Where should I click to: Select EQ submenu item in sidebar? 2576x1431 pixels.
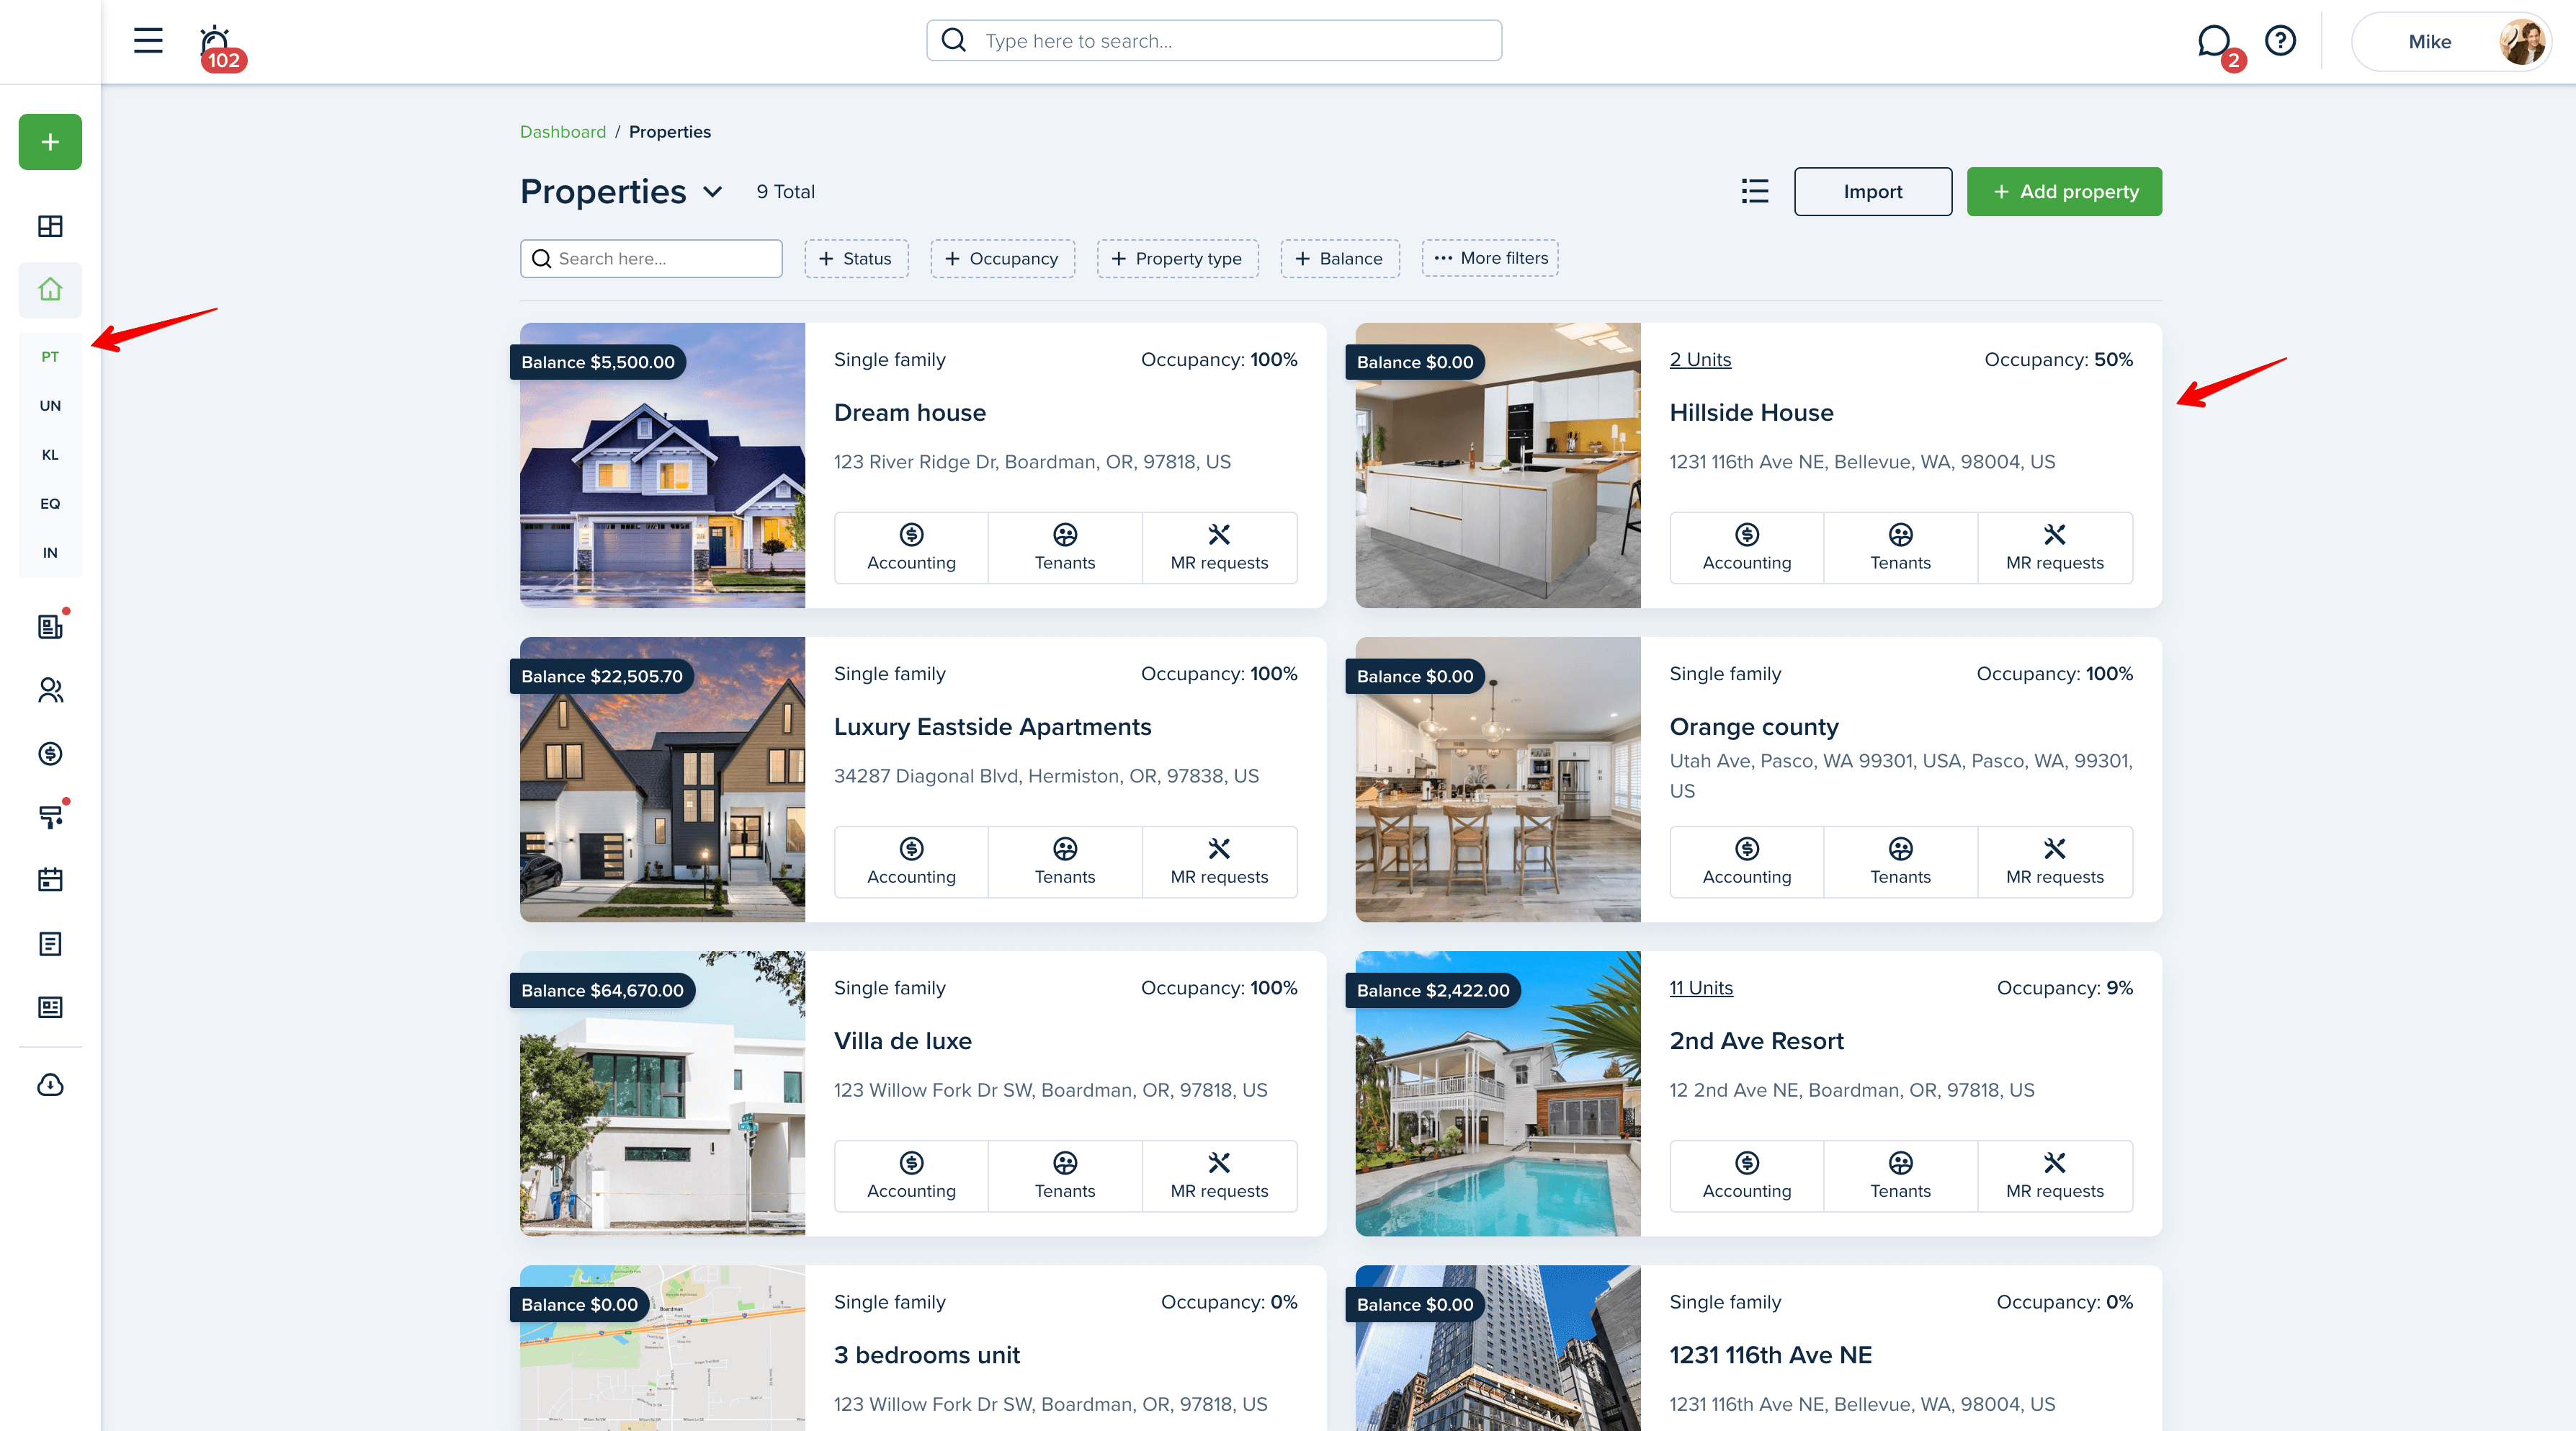tap(50, 504)
